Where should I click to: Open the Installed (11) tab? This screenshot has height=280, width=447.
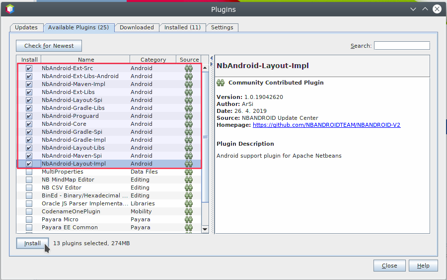tap(182, 27)
